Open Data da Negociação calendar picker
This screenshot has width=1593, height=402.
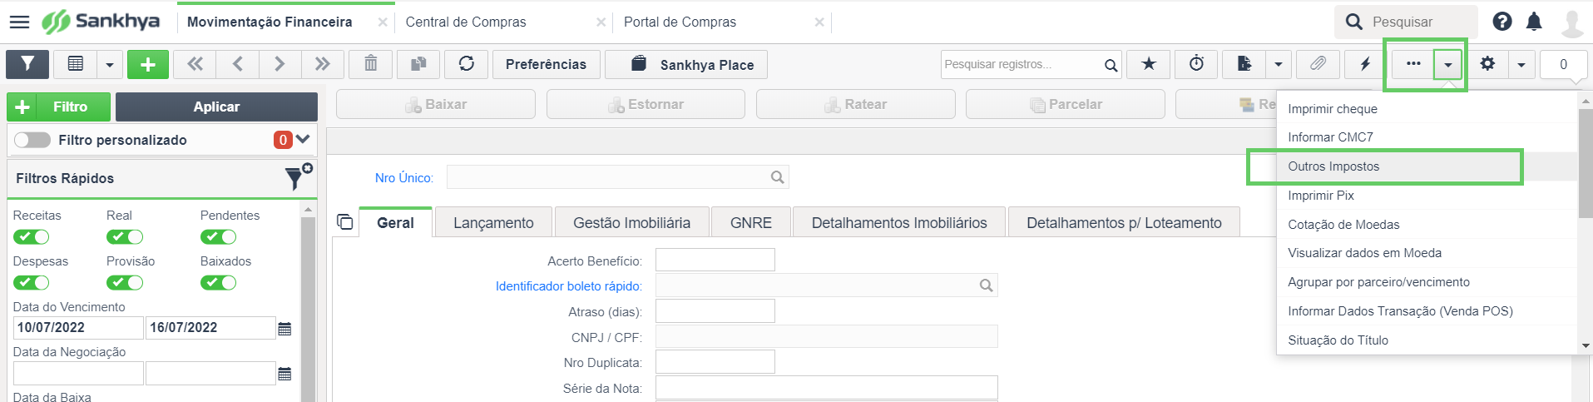tap(284, 374)
